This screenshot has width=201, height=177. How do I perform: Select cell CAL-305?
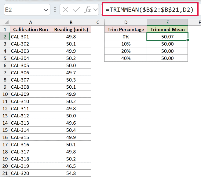[31, 65]
